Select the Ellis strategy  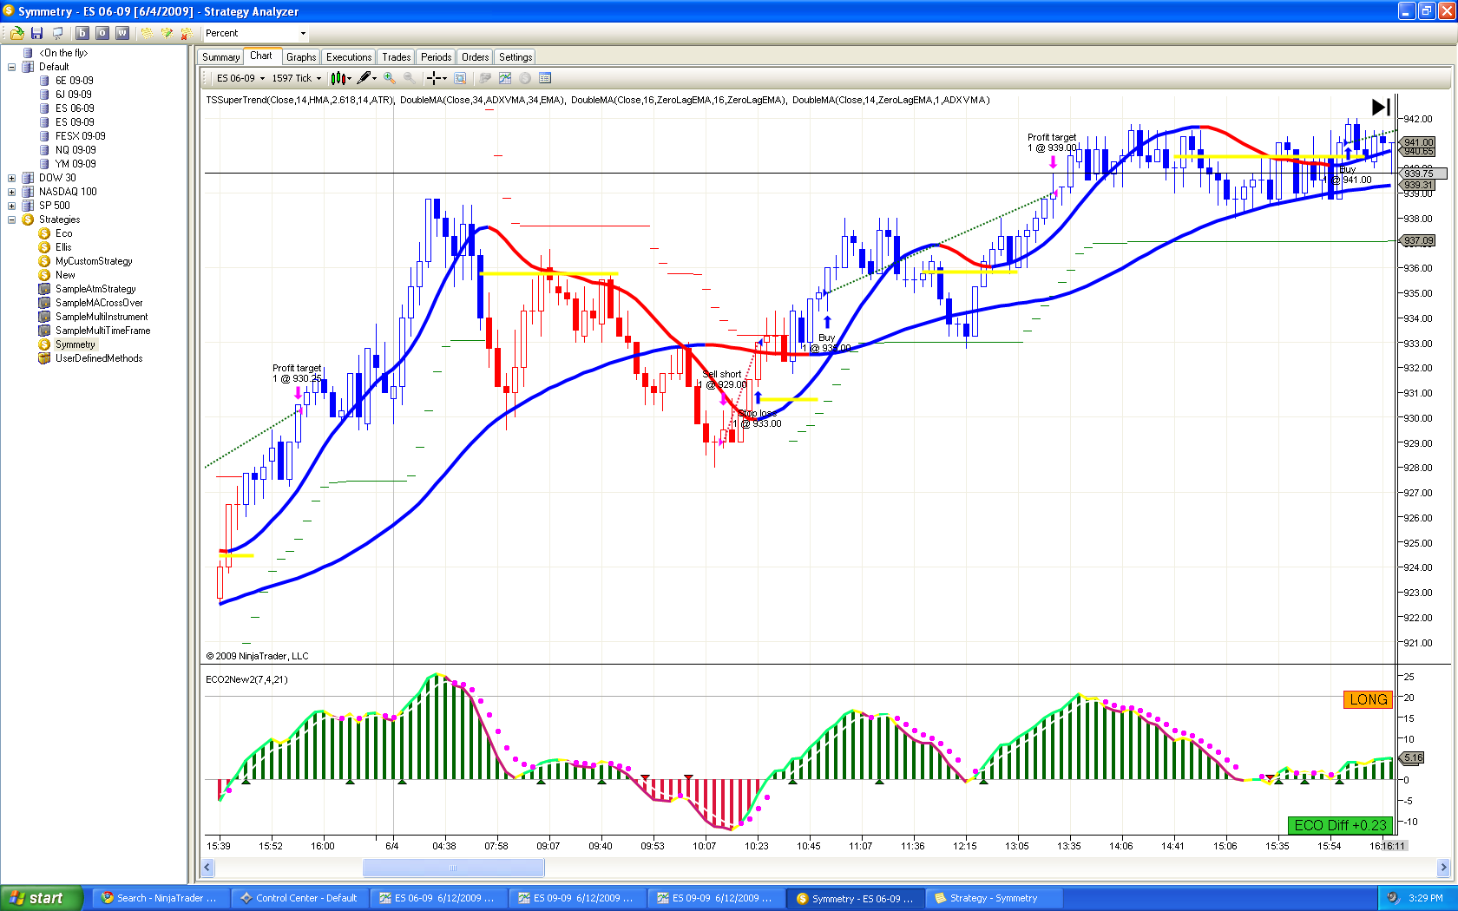[63, 247]
